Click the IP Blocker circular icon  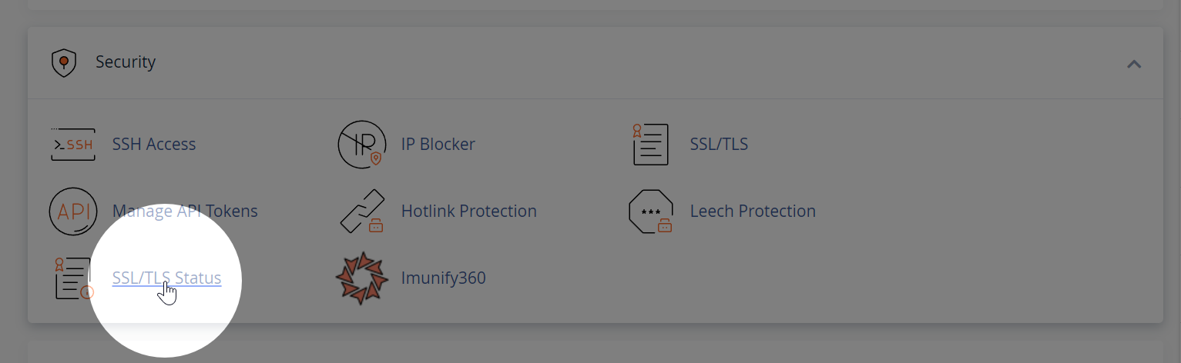coord(362,144)
